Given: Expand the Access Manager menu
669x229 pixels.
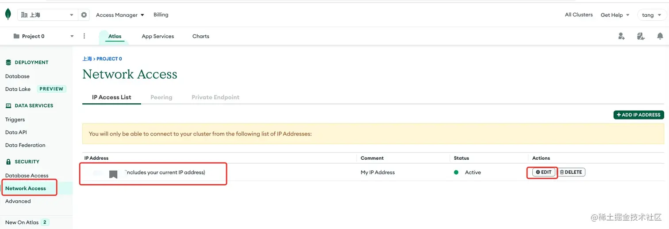Looking at the screenshot, I should 120,15.
